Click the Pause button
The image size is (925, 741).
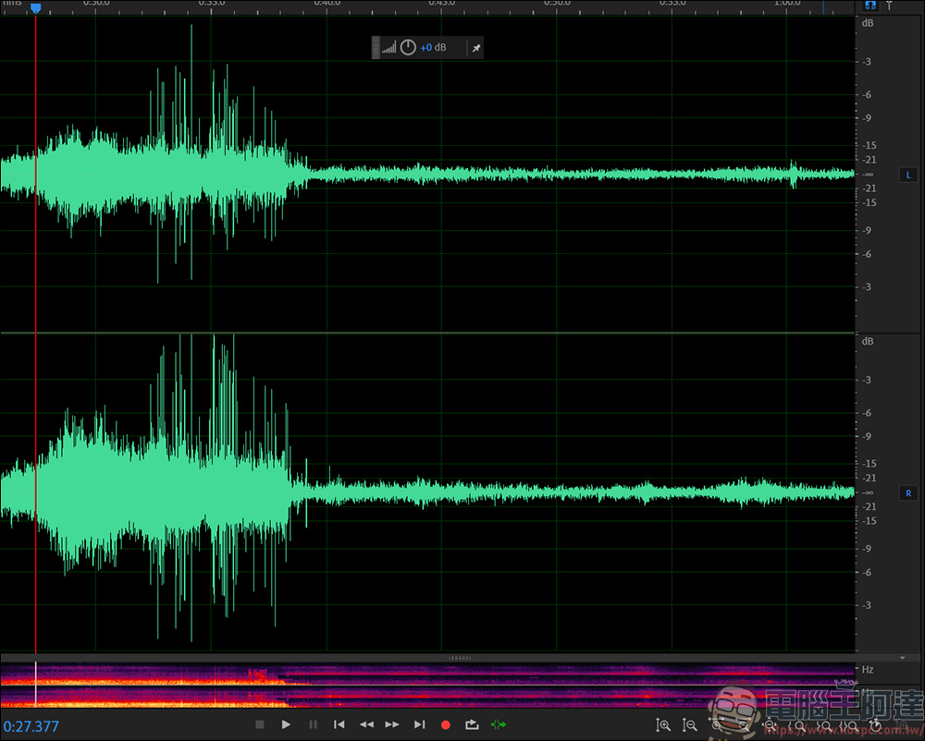pos(313,725)
